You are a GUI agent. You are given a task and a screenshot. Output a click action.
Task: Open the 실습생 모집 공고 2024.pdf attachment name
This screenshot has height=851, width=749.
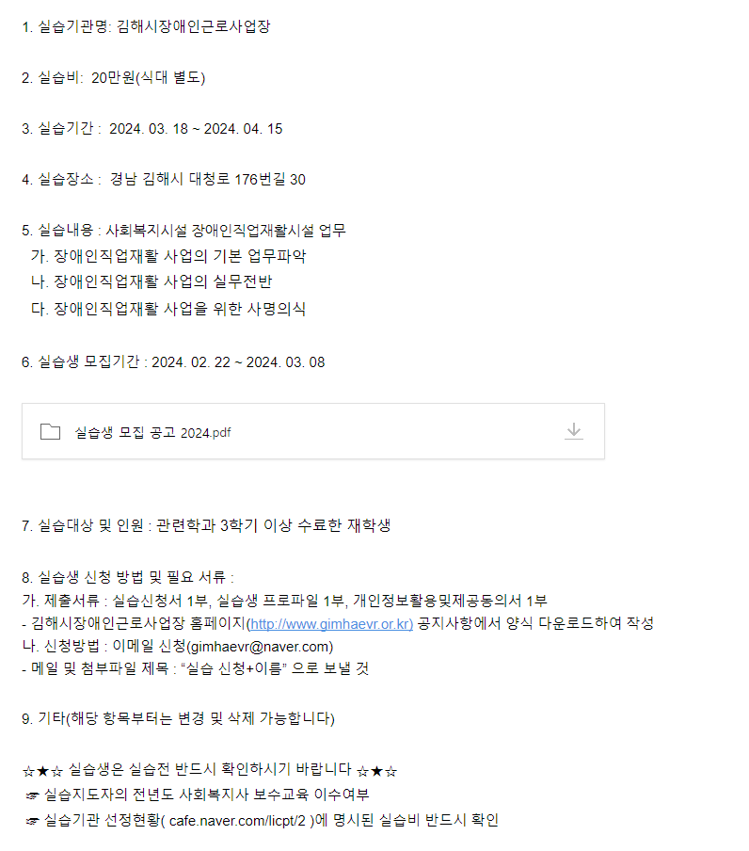[152, 432]
